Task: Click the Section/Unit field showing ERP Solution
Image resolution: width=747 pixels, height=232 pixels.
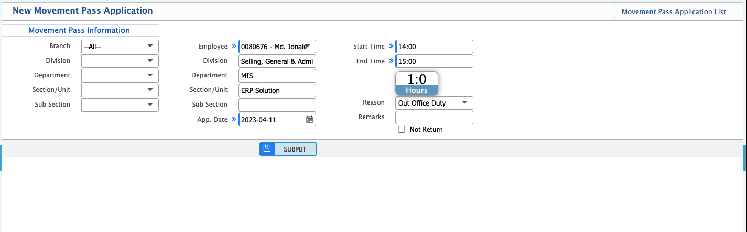Action: click(x=277, y=90)
